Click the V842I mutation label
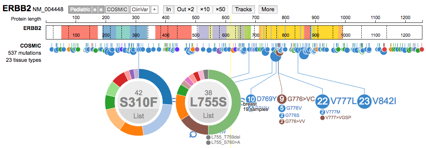This screenshot has height=148, width=426. [x=384, y=101]
